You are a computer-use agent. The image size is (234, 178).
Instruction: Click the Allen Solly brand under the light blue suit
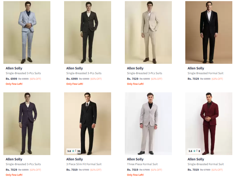(14, 68)
